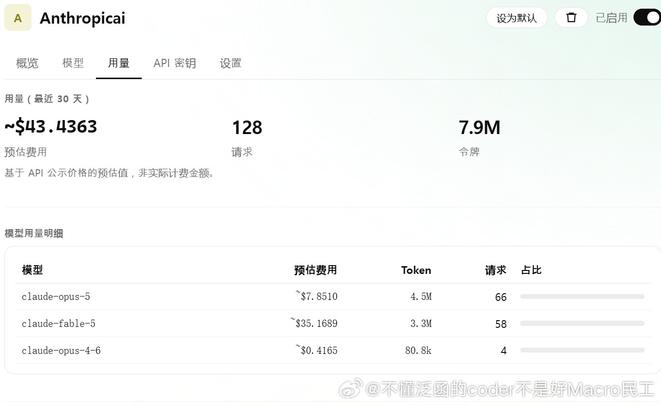Click the 设为默认 button
The image size is (661, 405).
516,18
